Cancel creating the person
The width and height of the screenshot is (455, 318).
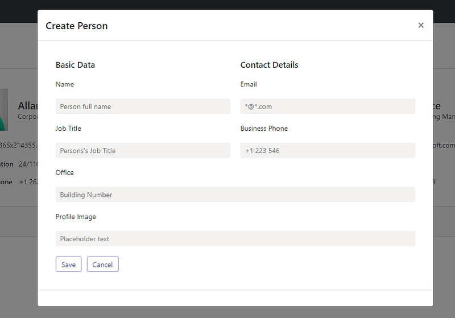pos(103,264)
